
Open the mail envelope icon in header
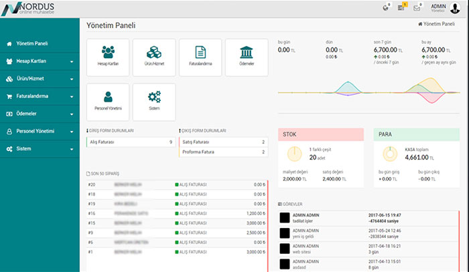417,8
